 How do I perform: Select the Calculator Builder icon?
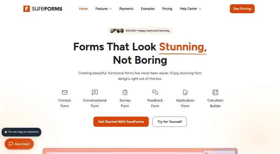(215, 92)
